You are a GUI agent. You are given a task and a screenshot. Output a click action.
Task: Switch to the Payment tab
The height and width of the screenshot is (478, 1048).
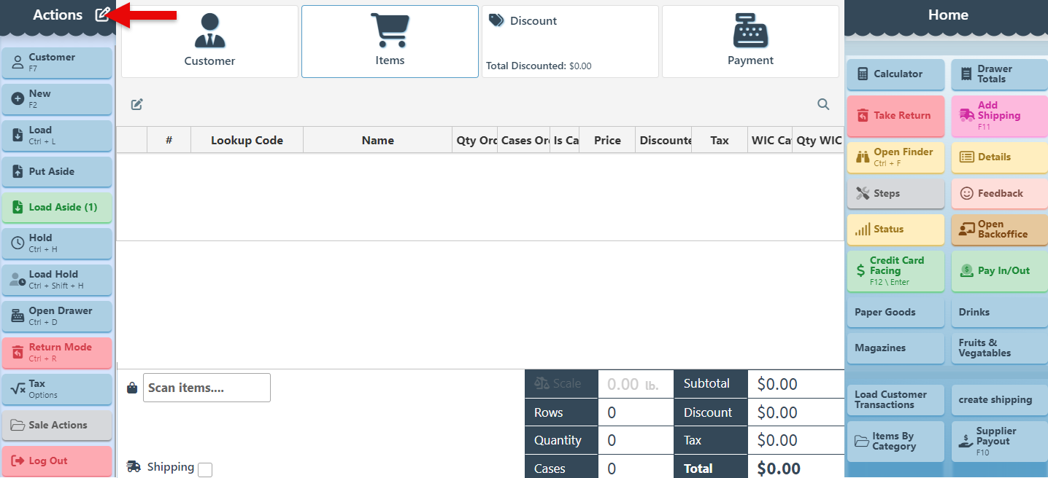tap(750, 42)
